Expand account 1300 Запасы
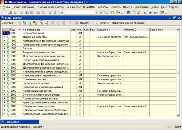 point(4,49)
